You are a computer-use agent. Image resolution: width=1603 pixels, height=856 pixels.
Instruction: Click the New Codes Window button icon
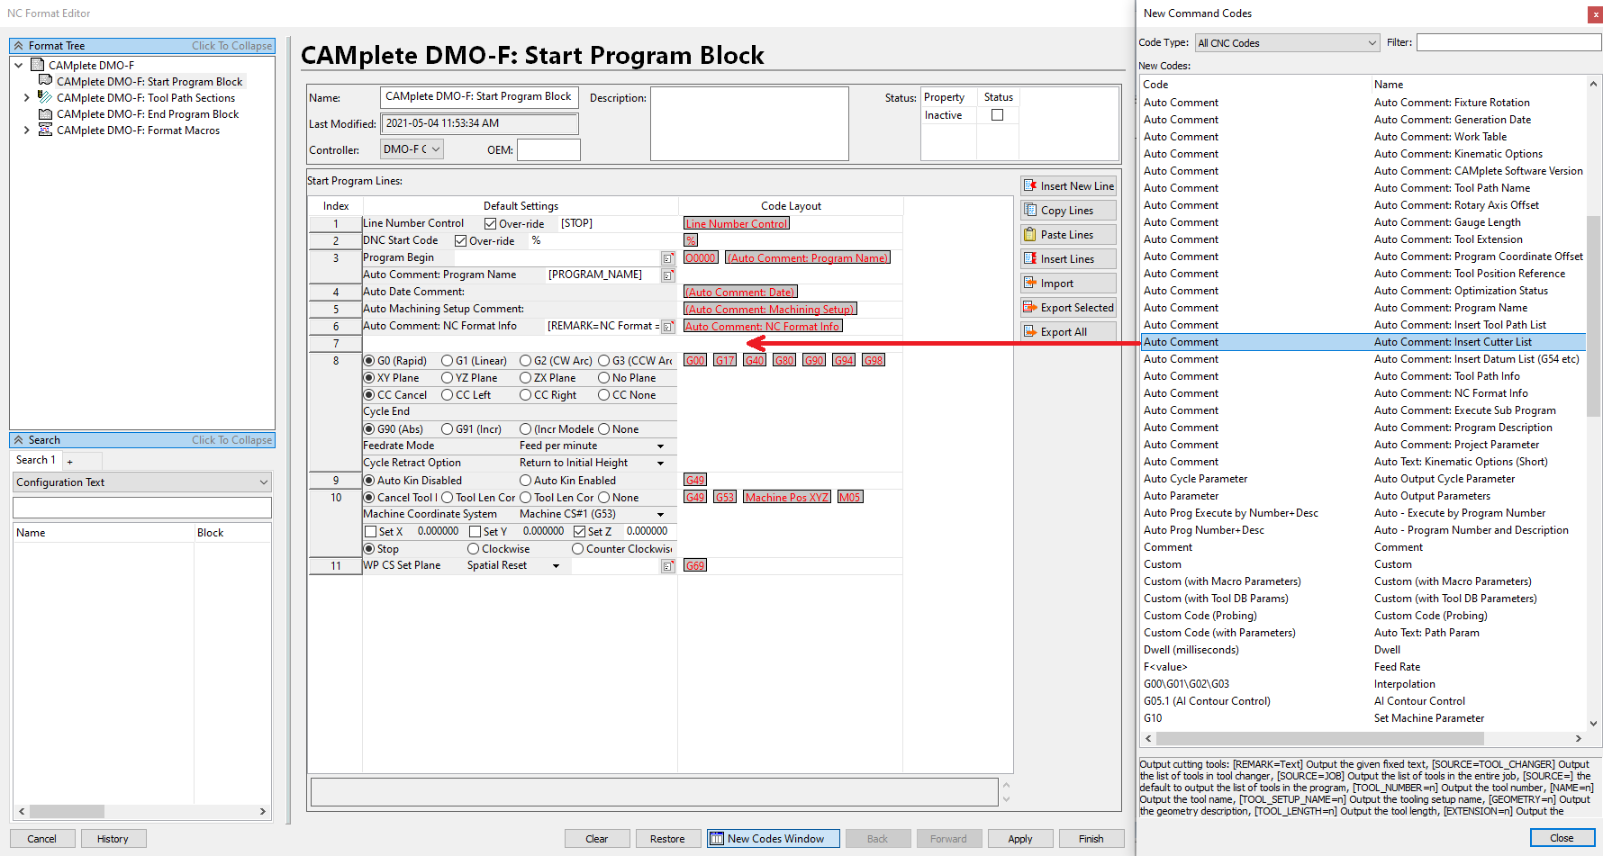point(717,839)
